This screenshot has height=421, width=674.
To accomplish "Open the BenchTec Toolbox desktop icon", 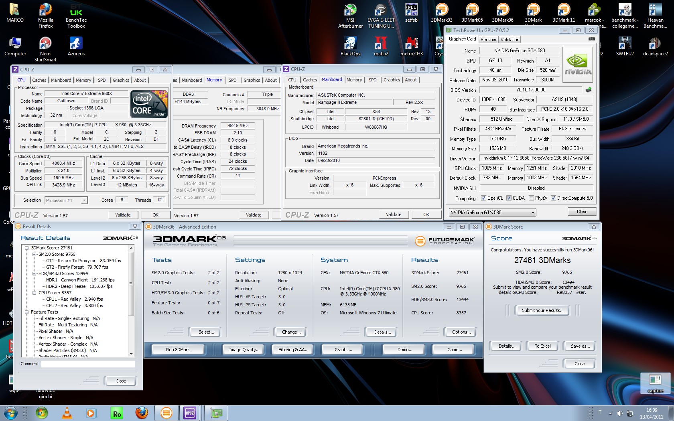I will click(76, 16).
